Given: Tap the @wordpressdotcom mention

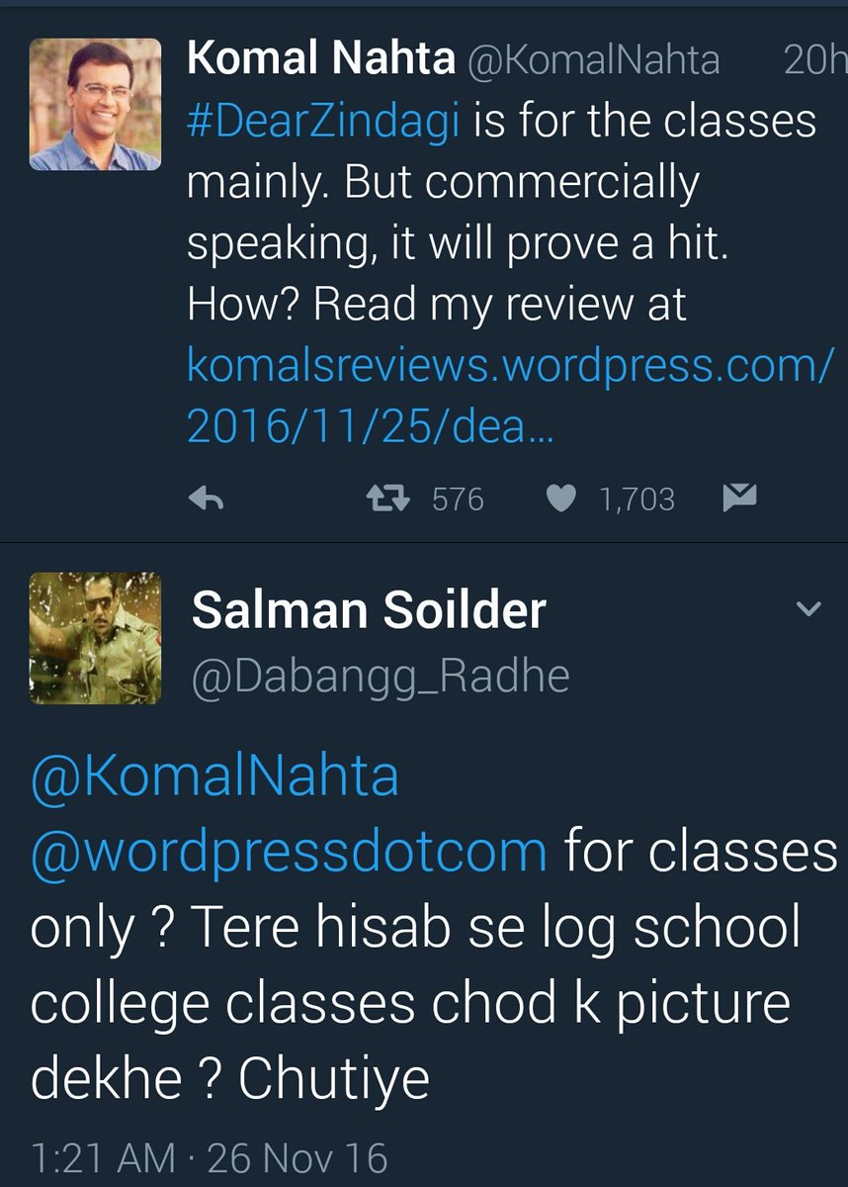Looking at the screenshot, I should point(289,851).
